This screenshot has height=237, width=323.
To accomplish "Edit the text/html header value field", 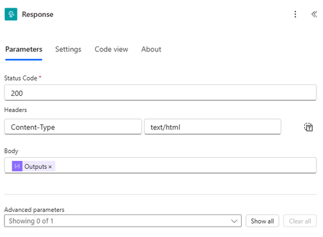I will [213, 127].
